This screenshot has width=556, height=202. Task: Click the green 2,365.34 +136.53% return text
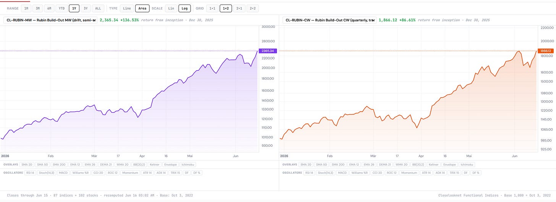point(119,20)
